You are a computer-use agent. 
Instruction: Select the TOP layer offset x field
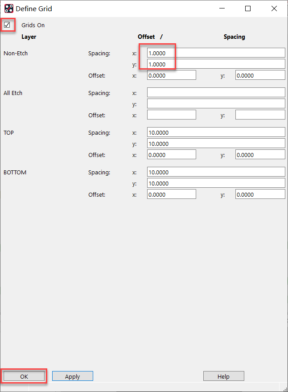pyautogui.click(x=171, y=155)
